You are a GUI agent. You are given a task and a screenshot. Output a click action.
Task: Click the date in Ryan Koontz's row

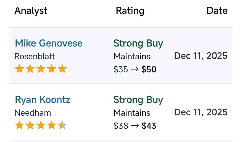201,112
